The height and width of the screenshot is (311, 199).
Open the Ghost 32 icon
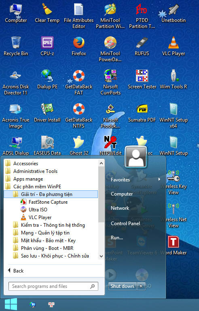(79, 146)
